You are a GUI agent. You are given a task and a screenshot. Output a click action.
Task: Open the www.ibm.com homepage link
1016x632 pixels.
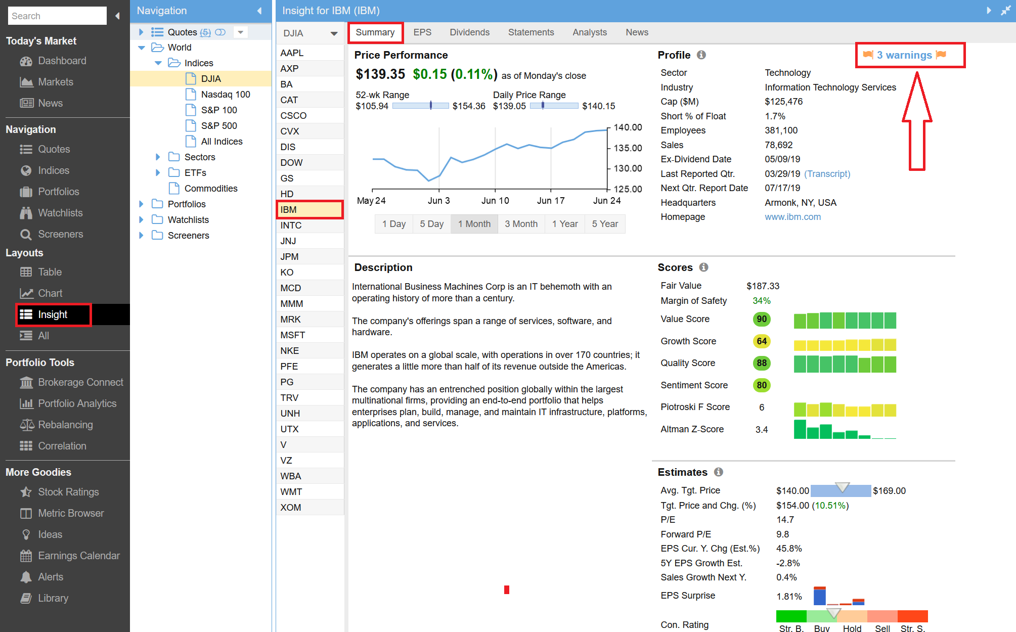tap(792, 217)
